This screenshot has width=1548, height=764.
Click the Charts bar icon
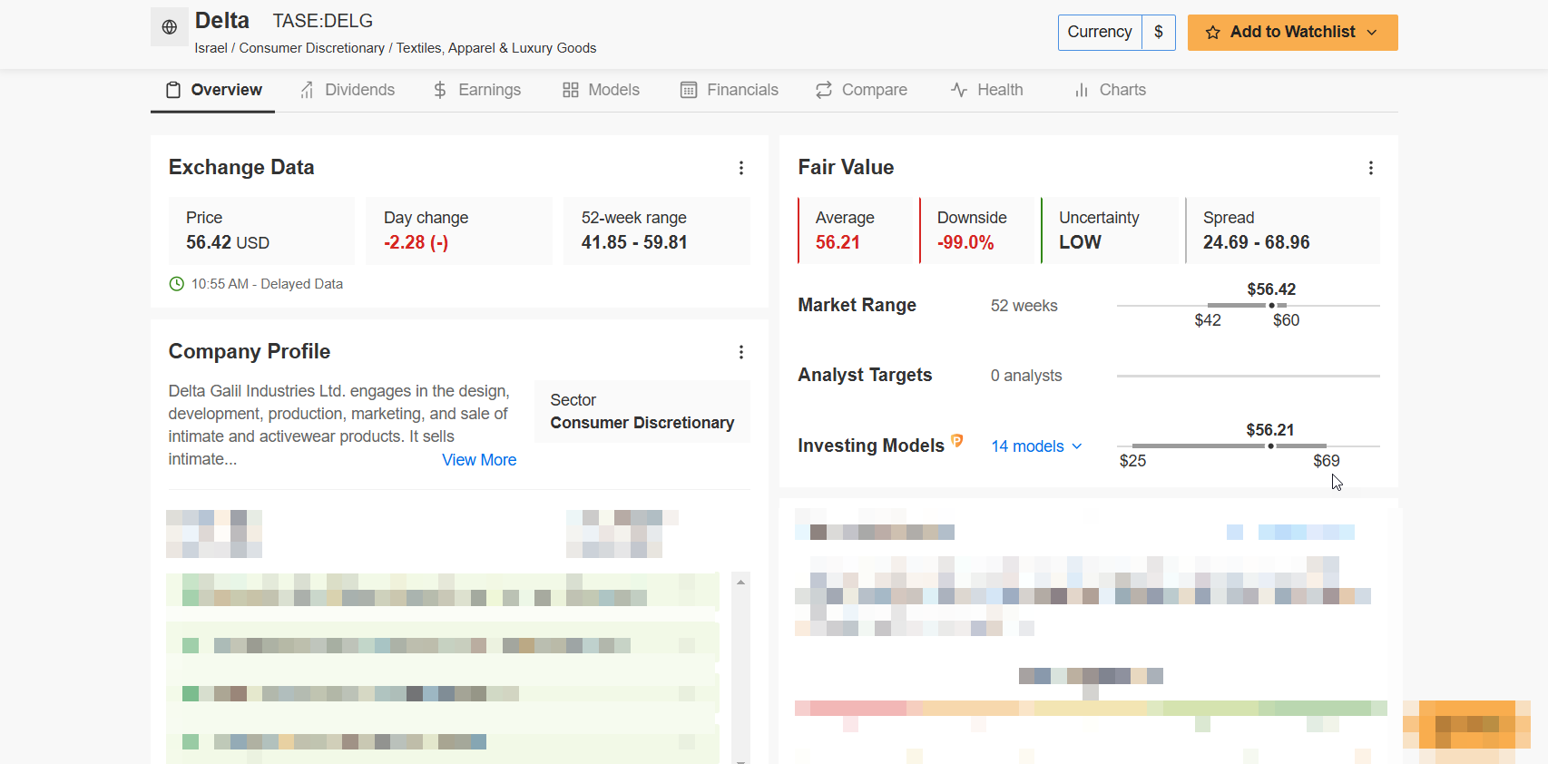pyautogui.click(x=1082, y=90)
